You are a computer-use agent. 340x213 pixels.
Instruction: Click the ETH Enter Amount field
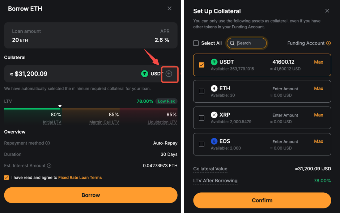tap(285, 89)
